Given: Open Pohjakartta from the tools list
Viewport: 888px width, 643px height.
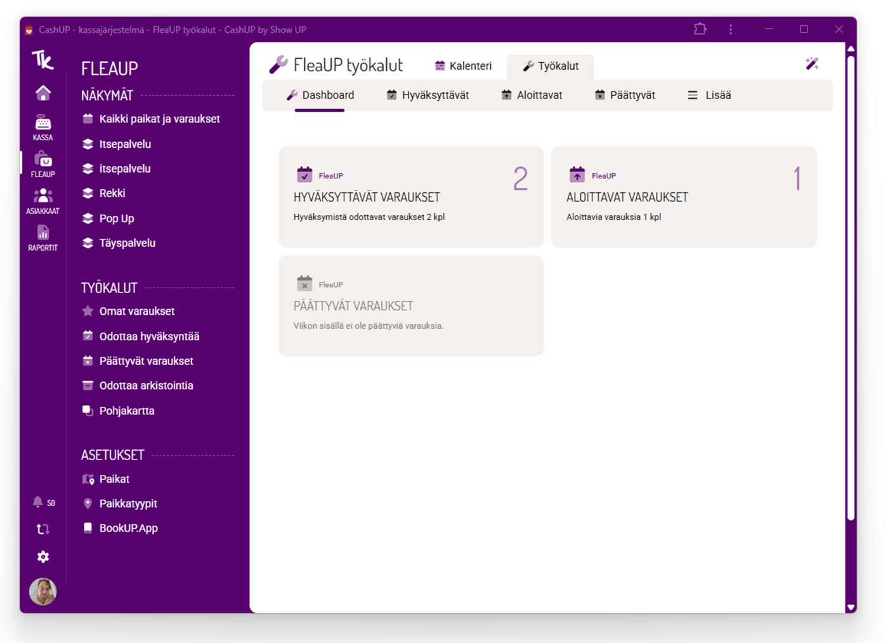Looking at the screenshot, I should click(126, 411).
